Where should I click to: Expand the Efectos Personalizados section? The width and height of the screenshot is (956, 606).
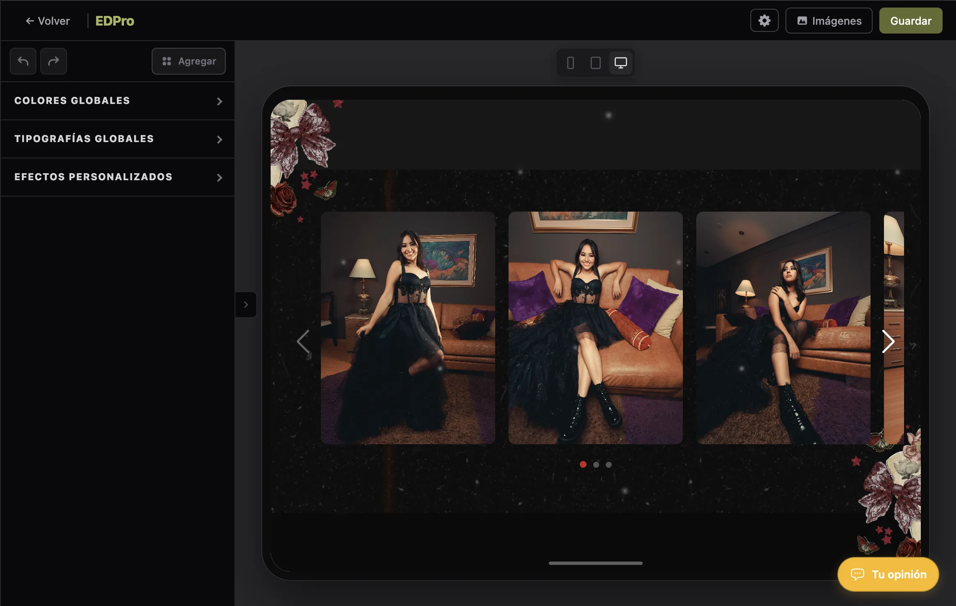[118, 177]
